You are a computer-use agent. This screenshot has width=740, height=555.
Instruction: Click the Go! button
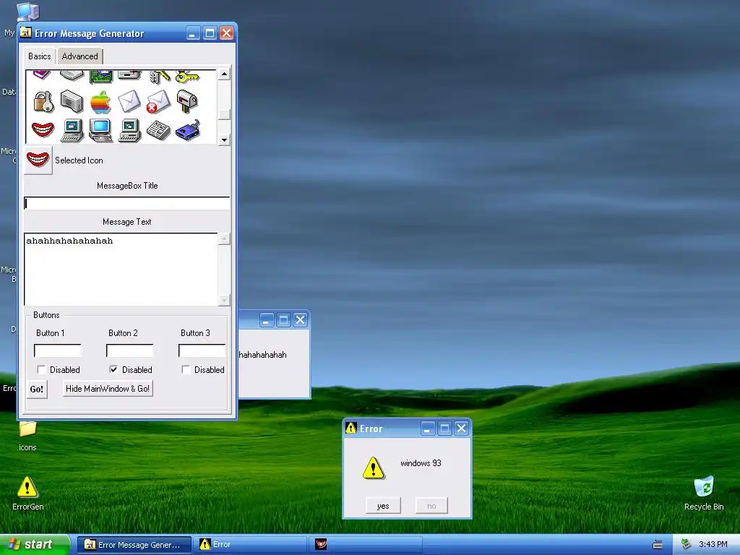click(x=37, y=390)
